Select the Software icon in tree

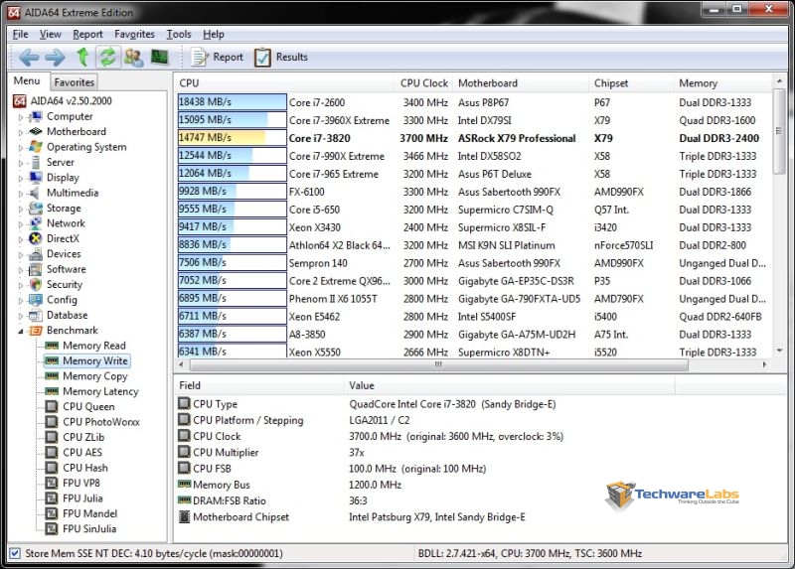36,269
